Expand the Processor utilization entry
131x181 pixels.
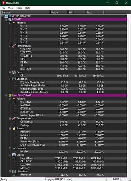click(x=14, y=175)
